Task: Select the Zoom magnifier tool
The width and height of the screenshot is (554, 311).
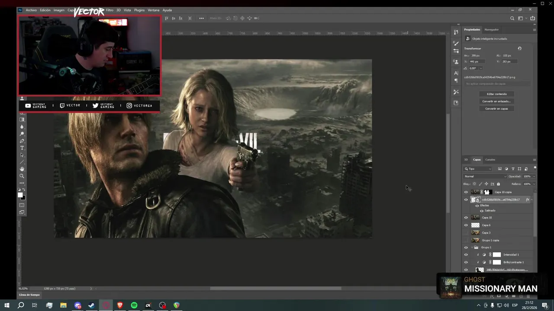Action: [22, 176]
